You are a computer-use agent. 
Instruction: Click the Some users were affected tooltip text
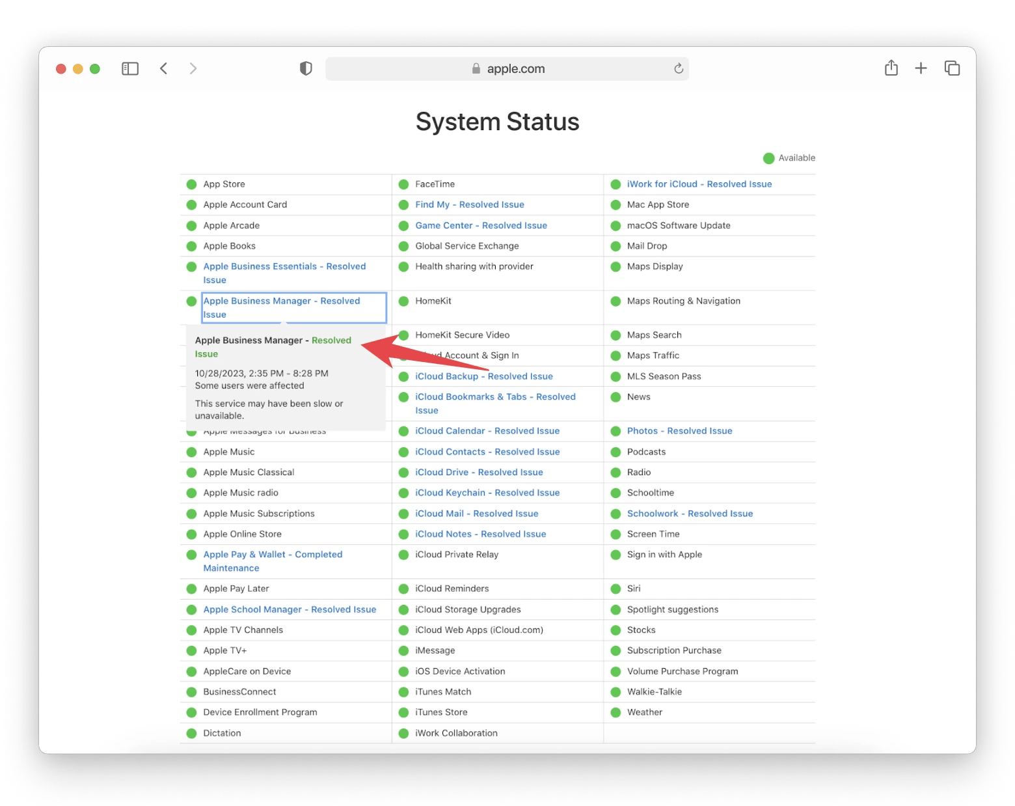[250, 385]
